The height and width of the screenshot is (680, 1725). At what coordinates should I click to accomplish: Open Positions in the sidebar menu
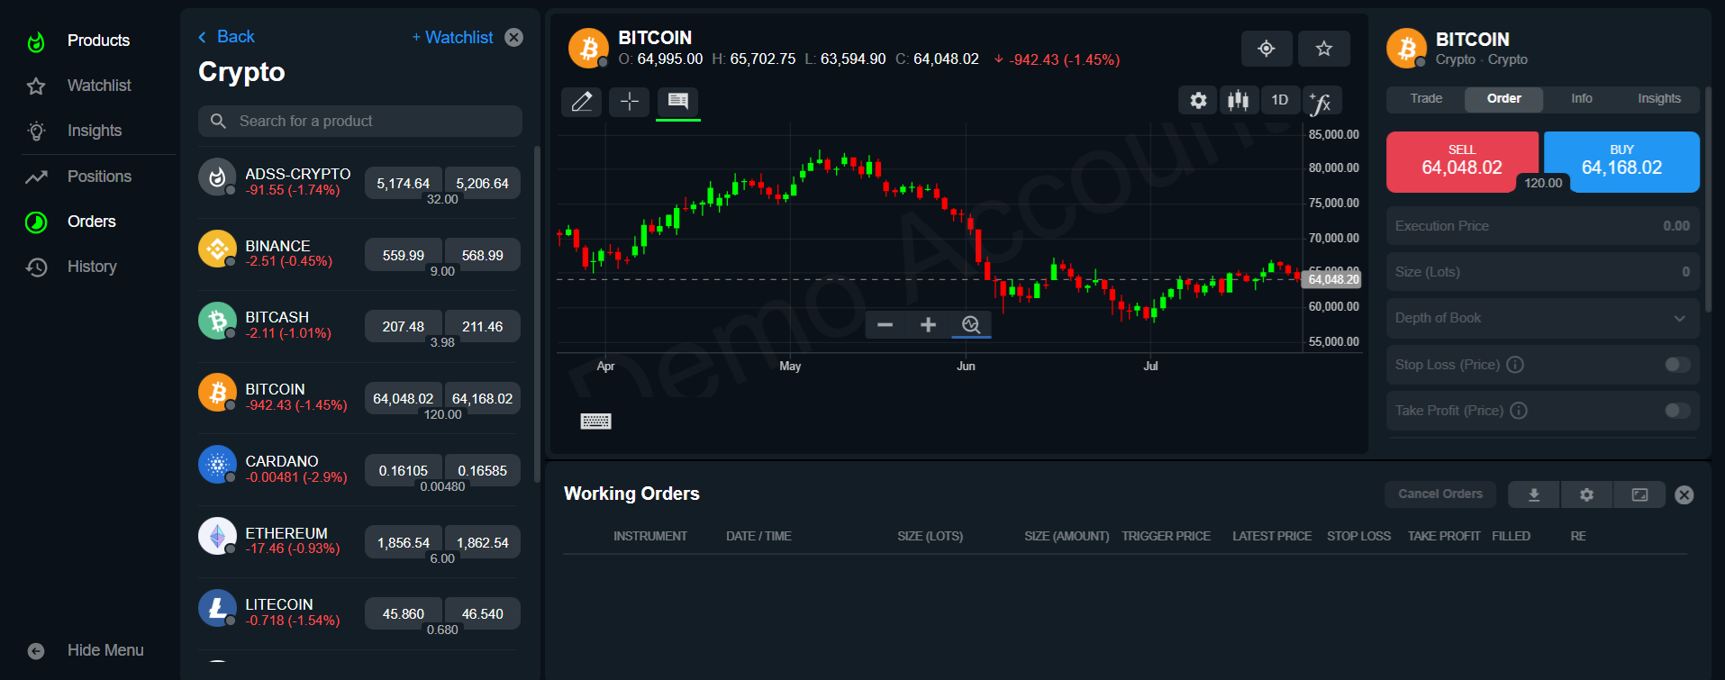tap(99, 177)
